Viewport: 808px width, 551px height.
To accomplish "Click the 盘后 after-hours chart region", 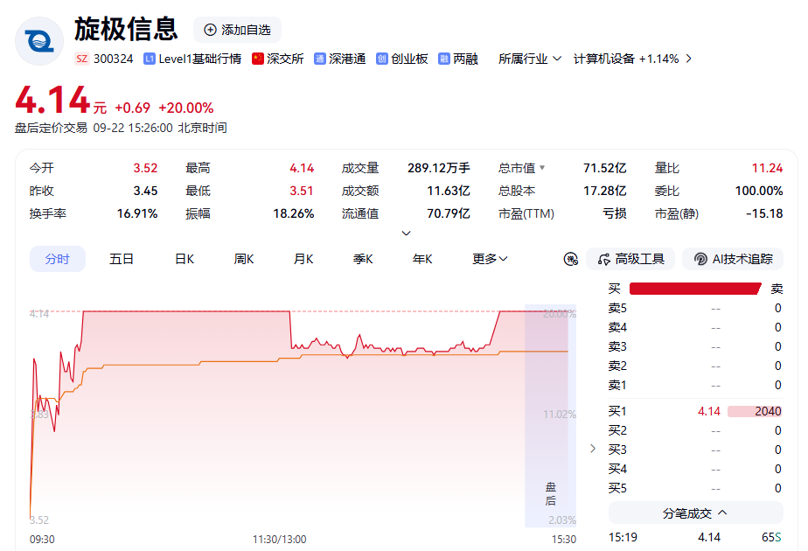I will click(550, 416).
